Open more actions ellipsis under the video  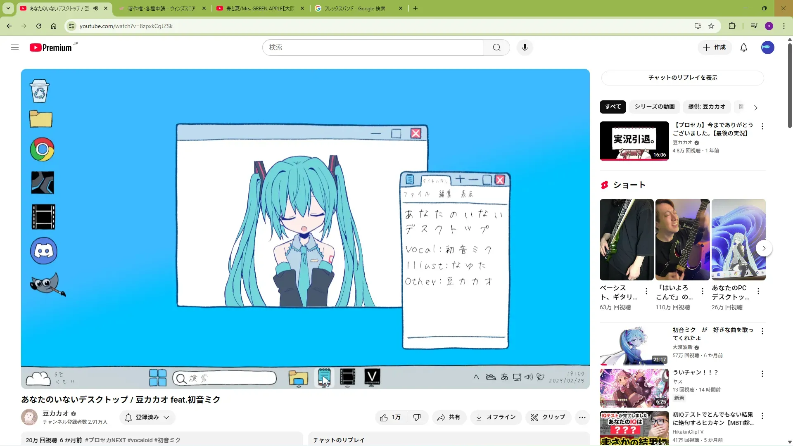pyautogui.click(x=582, y=418)
